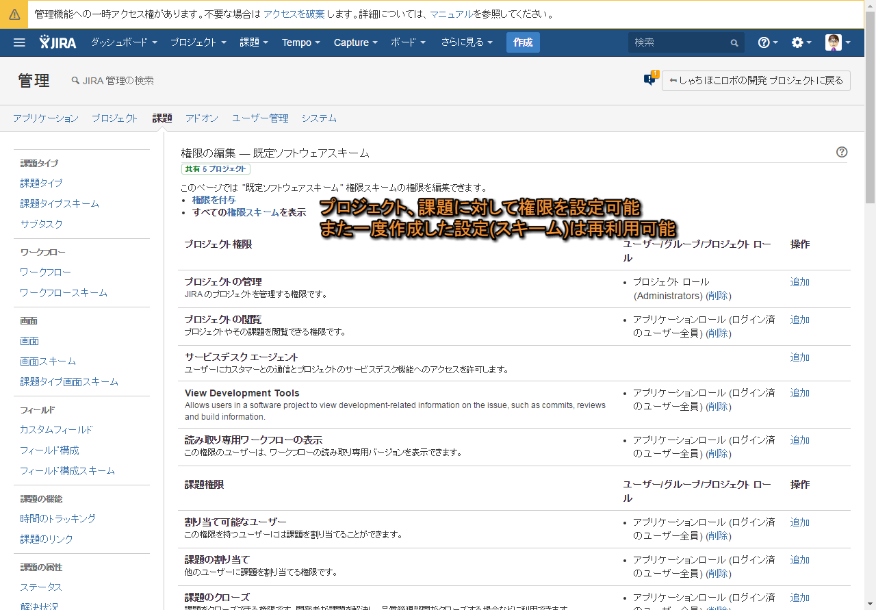Expand the 課題 dropdown in the top navigation

coord(254,42)
